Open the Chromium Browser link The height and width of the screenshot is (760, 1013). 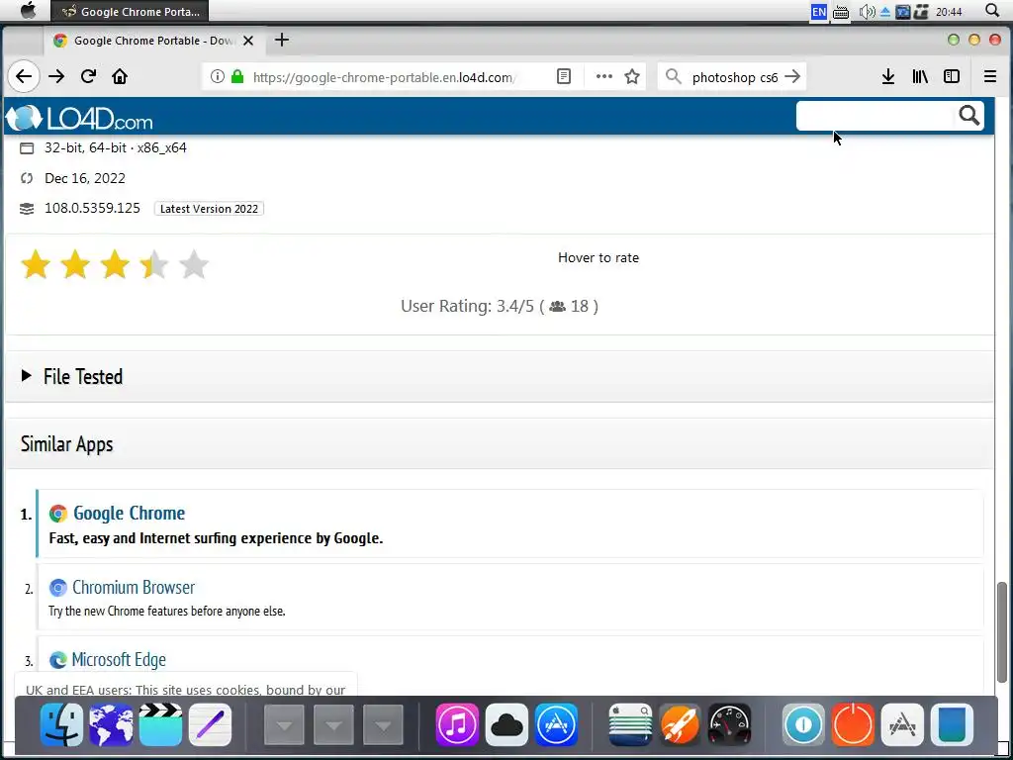tap(134, 587)
